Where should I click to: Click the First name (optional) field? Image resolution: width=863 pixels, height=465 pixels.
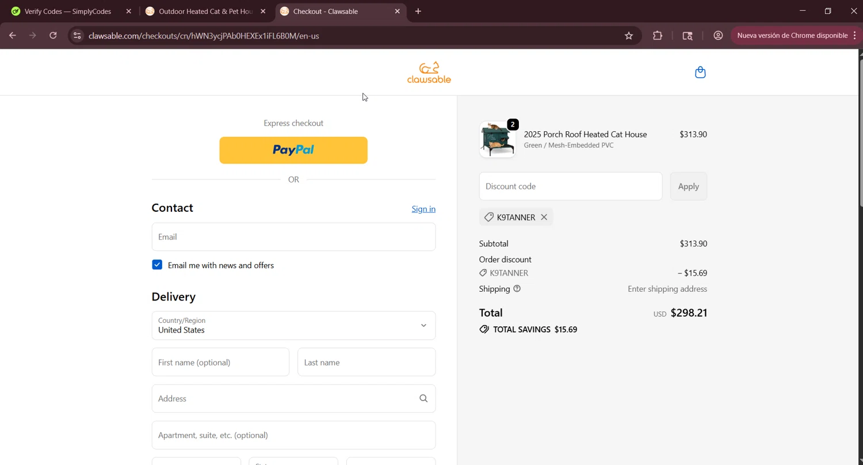click(220, 362)
